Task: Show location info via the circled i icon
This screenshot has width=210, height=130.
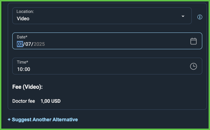Action: pyautogui.click(x=200, y=17)
